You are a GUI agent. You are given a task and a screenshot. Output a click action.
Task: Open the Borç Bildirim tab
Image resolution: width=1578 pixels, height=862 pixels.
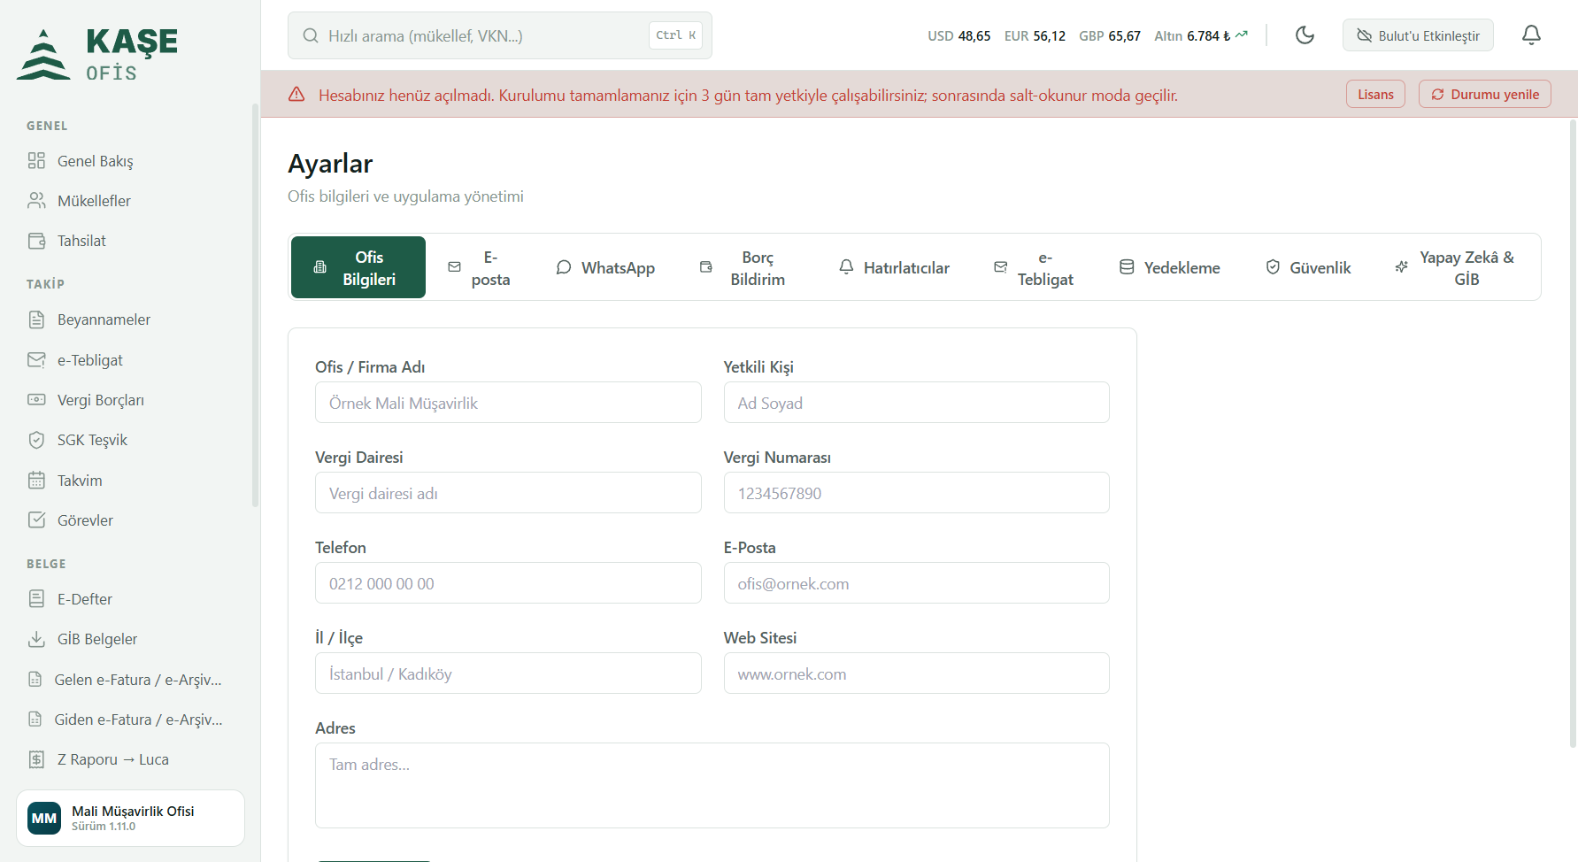[x=743, y=267]
